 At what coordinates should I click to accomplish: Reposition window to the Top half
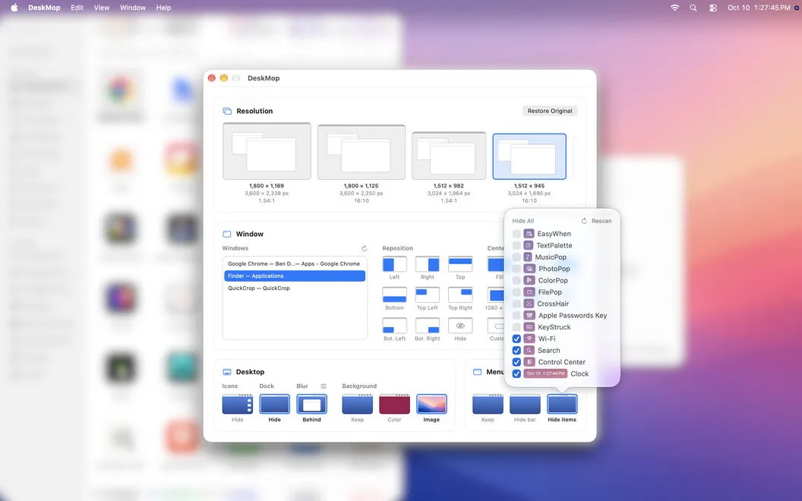pyautogui.click(x=460, y=264)
